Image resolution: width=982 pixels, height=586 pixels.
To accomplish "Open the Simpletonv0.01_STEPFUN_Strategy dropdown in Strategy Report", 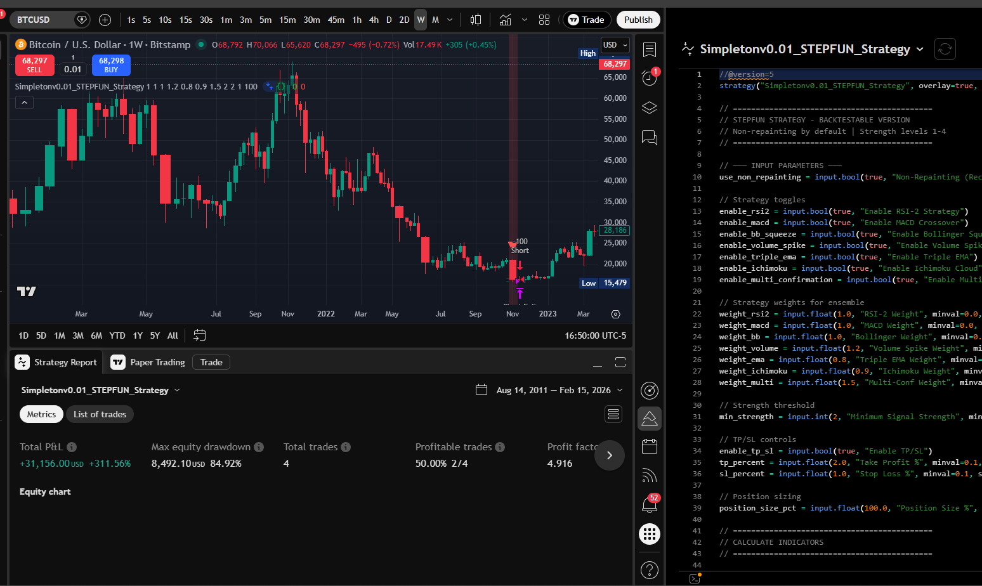I will click(x=101, y=389).
